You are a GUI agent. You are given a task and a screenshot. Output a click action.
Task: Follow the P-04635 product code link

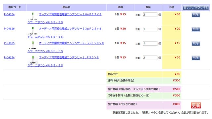coord(9,43)
